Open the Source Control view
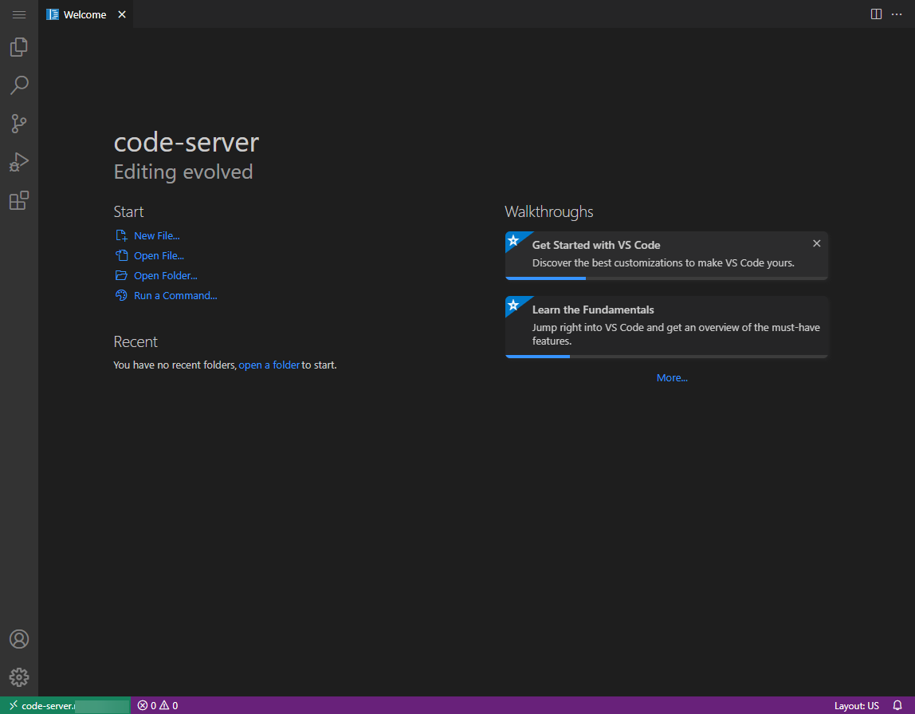 click(19, 124)
